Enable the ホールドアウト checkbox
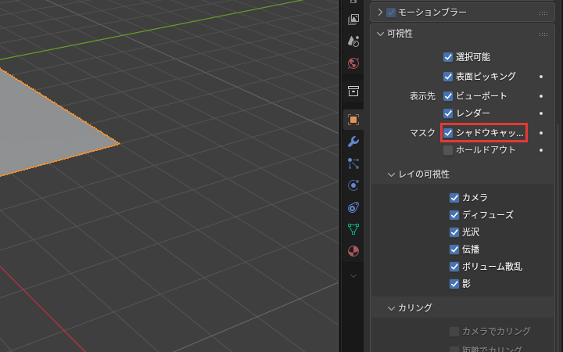The height and width of the screenshot is (352, 563). point(448,150)
